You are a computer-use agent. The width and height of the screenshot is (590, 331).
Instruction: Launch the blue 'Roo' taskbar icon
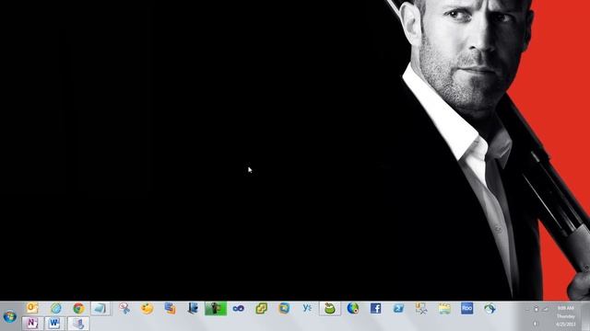coord(467,309)
